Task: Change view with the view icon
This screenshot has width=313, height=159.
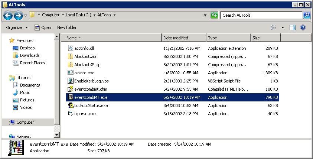Action: tap(274, 27)
